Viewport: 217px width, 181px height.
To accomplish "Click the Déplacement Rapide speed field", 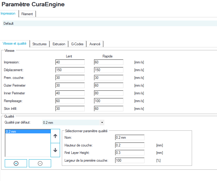I will pos(108,70).
